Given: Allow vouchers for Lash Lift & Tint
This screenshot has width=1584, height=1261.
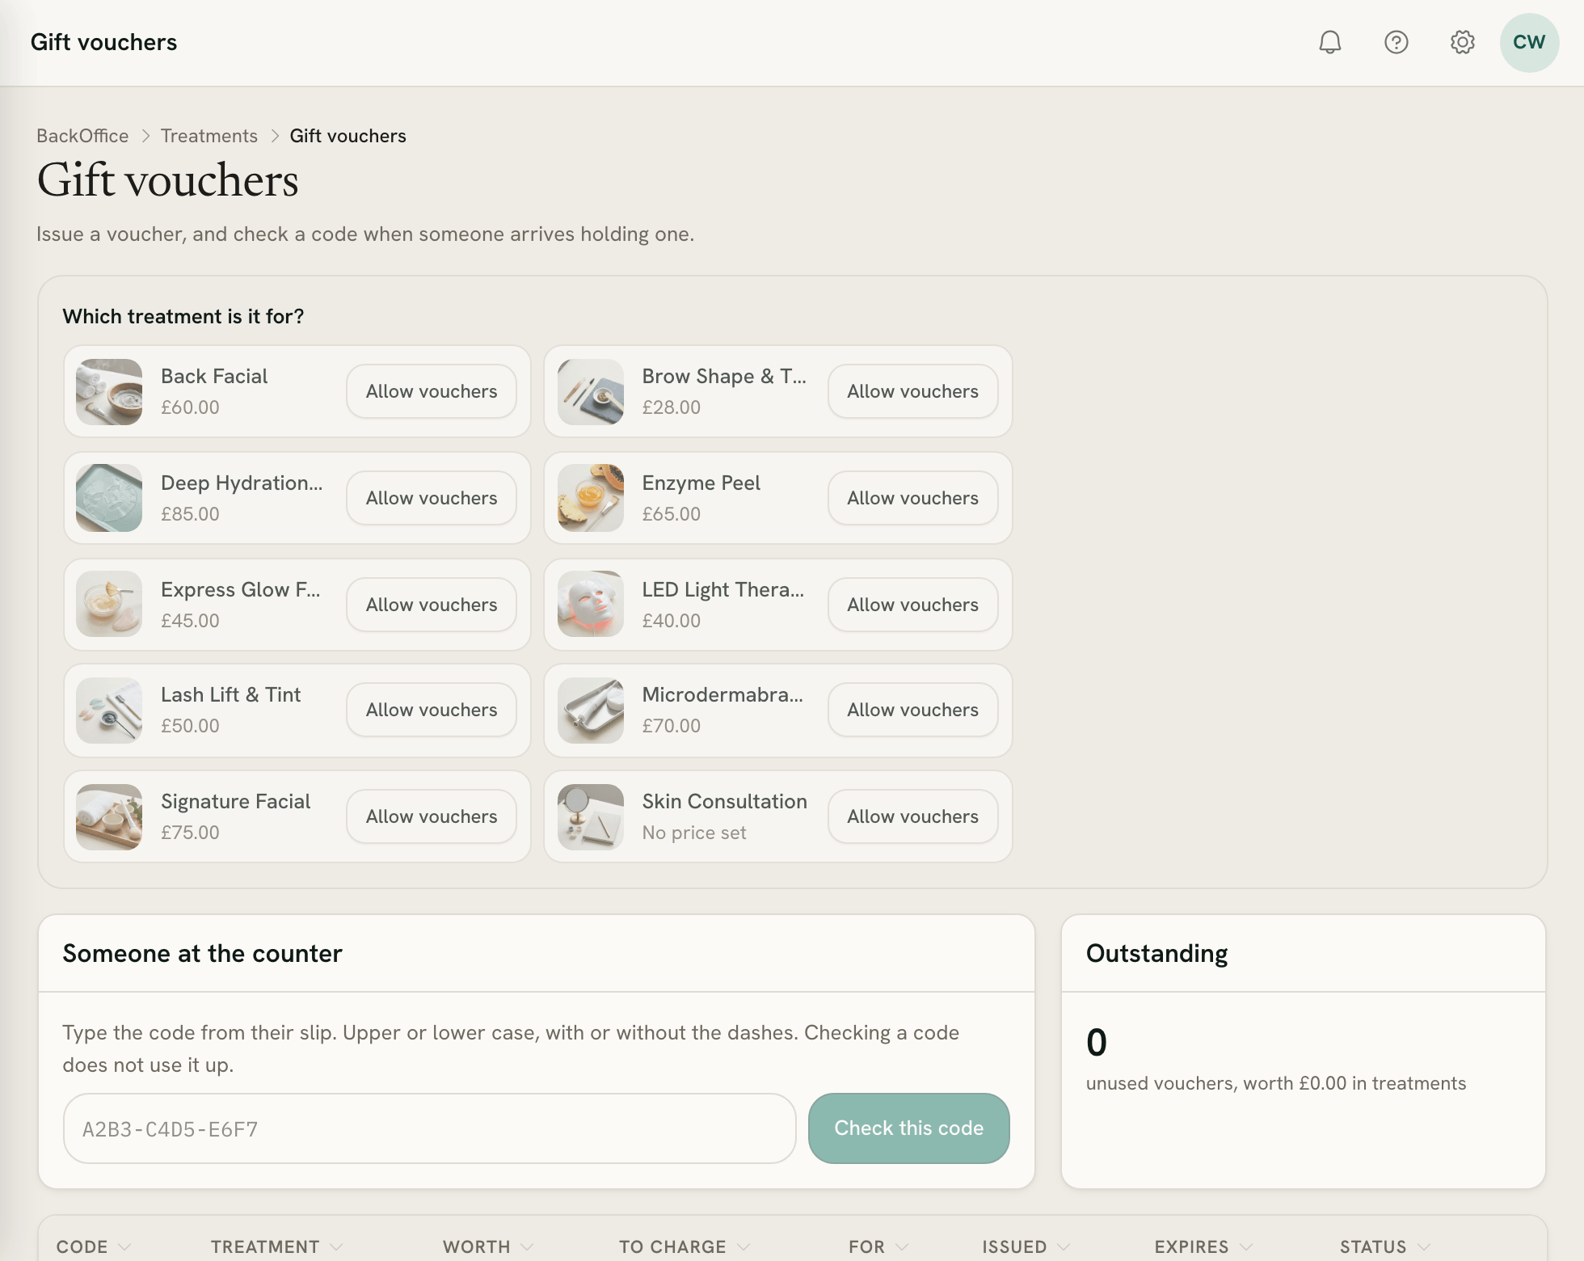Looking at the screenshot, I should pos(432,710).
